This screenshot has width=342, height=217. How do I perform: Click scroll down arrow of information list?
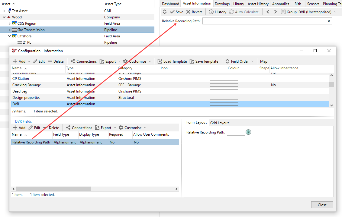coord(331,105)
